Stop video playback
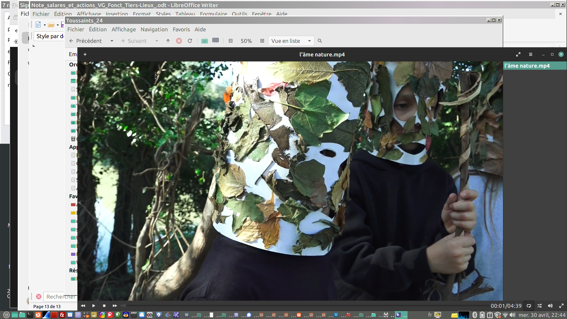 point(104,306)
